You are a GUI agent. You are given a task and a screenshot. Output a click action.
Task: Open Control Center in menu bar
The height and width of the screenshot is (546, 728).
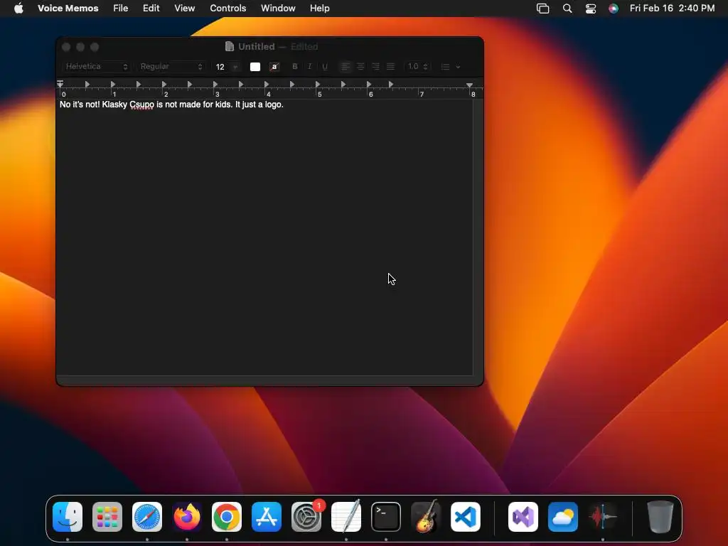[591, 9]
